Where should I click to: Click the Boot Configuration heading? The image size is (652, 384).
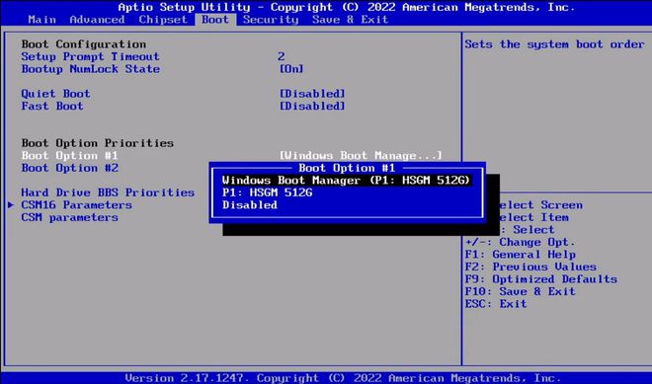(84, 44)
